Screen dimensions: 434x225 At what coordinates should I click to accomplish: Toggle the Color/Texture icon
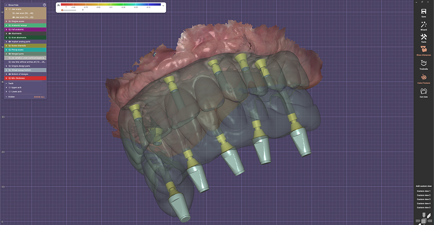coord(423,77)
